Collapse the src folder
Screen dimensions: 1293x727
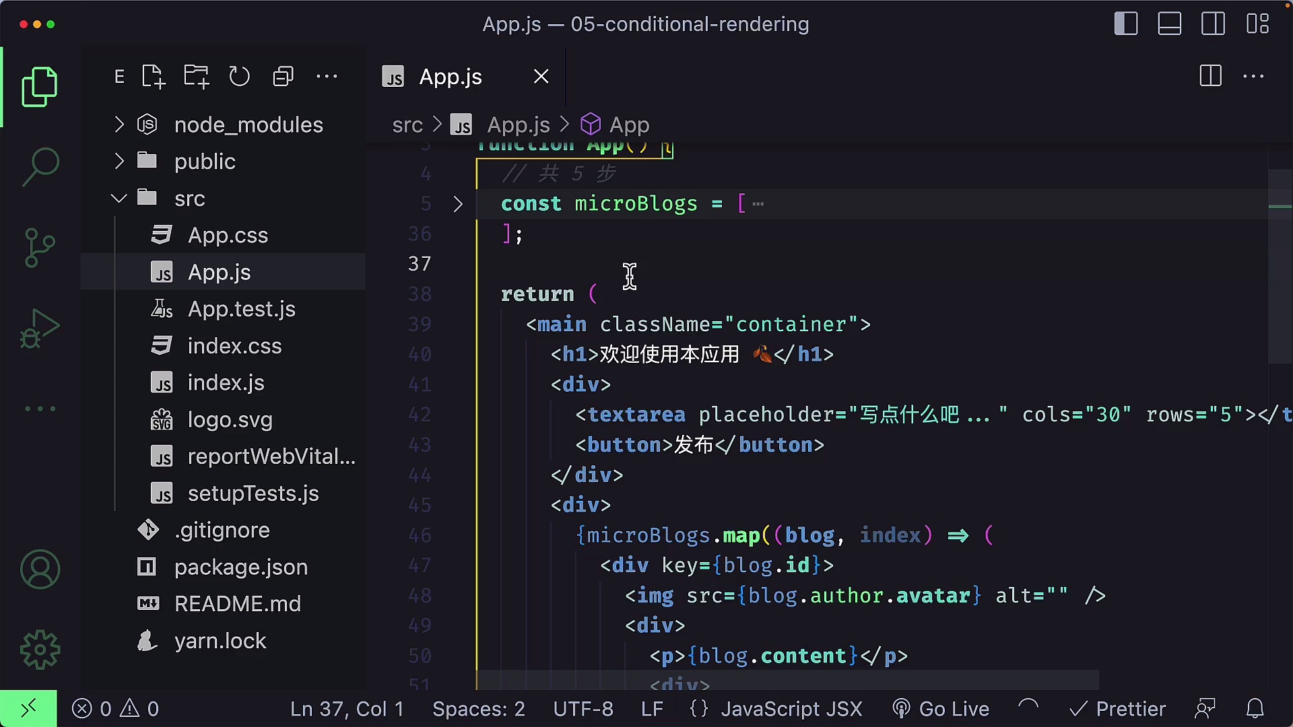[x=223, y=199]
